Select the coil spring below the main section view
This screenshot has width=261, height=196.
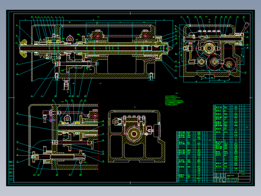pyautogui.click(x=66, y=84)
